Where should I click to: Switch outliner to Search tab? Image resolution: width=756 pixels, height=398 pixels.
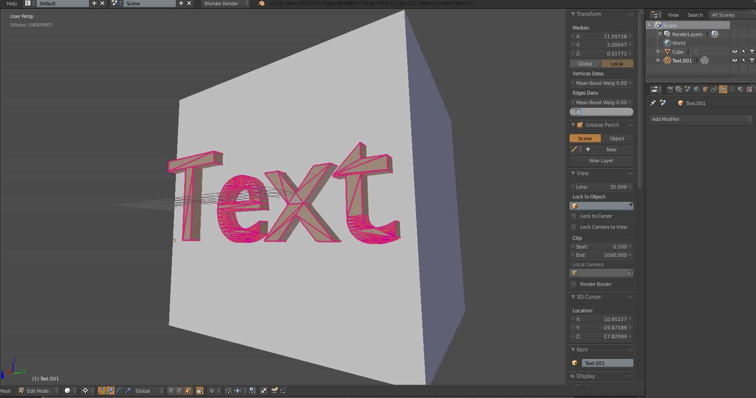(x=695, y=15)
